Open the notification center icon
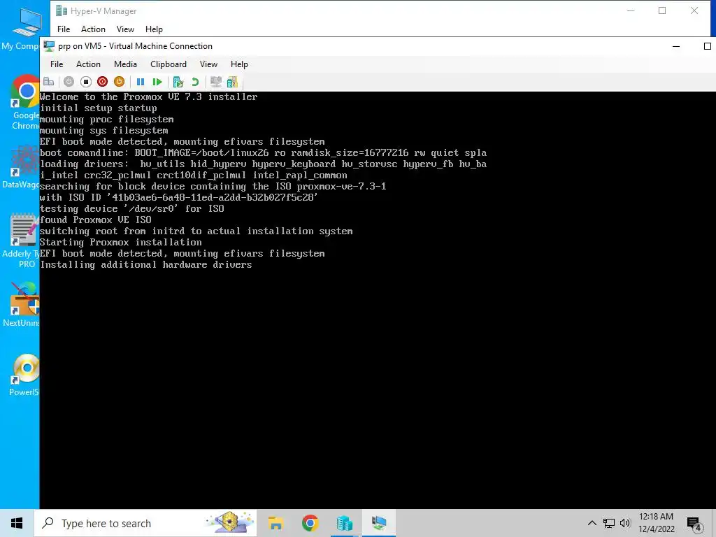The image size is (716, 537). pyautogui.click(x=694, y=524)
